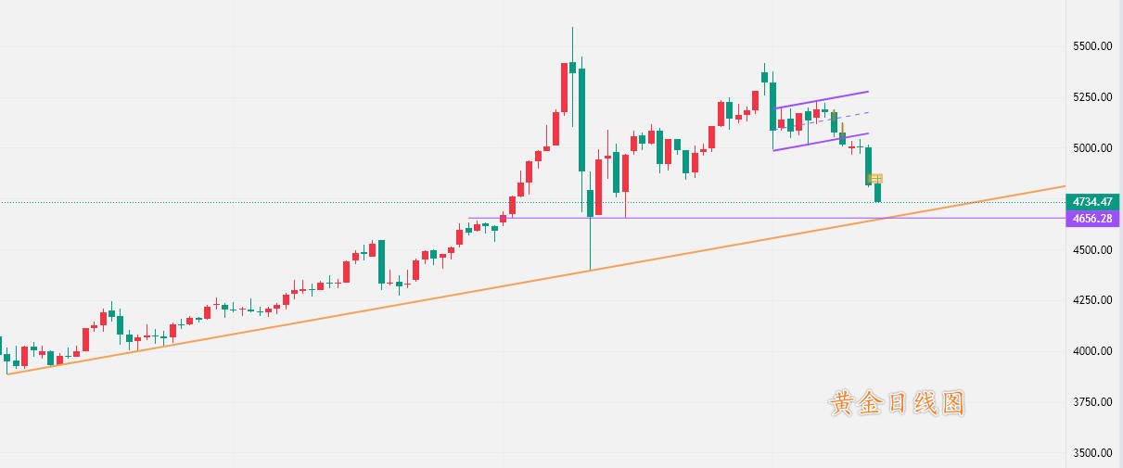Click the 4000.00 price axis label
1123x468 pixels.
pos(1091,352)
